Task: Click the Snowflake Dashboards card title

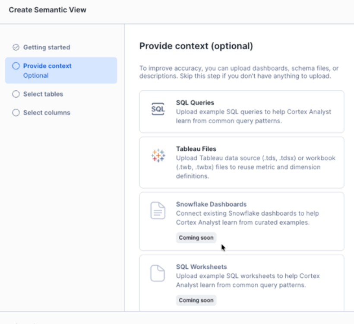Action: click(212, 204)
